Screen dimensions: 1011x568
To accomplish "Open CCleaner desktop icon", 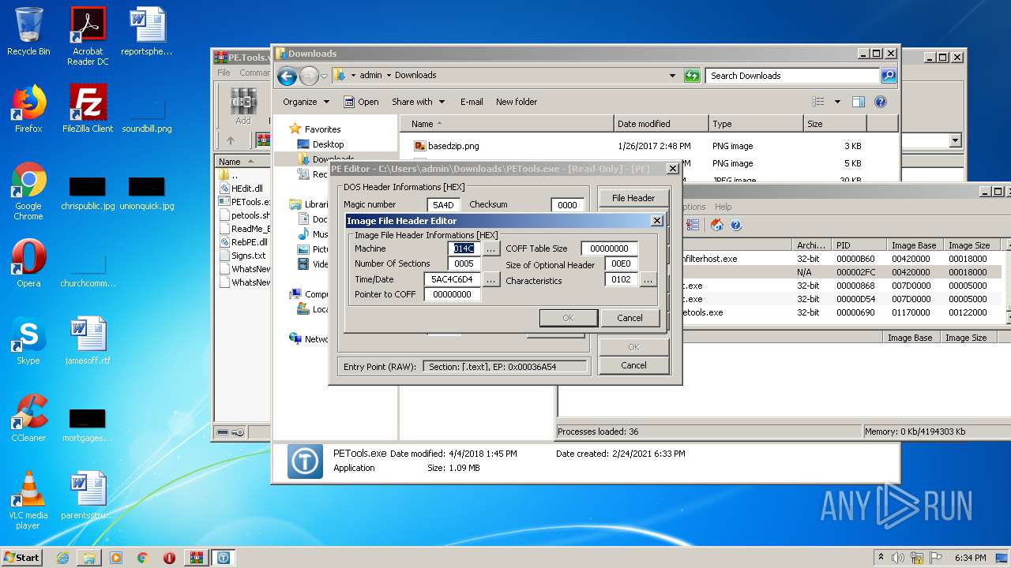I will point(28,418).
